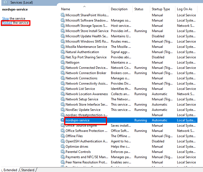Select the Mozilla Maintenance Service entry

coord(86,47)
